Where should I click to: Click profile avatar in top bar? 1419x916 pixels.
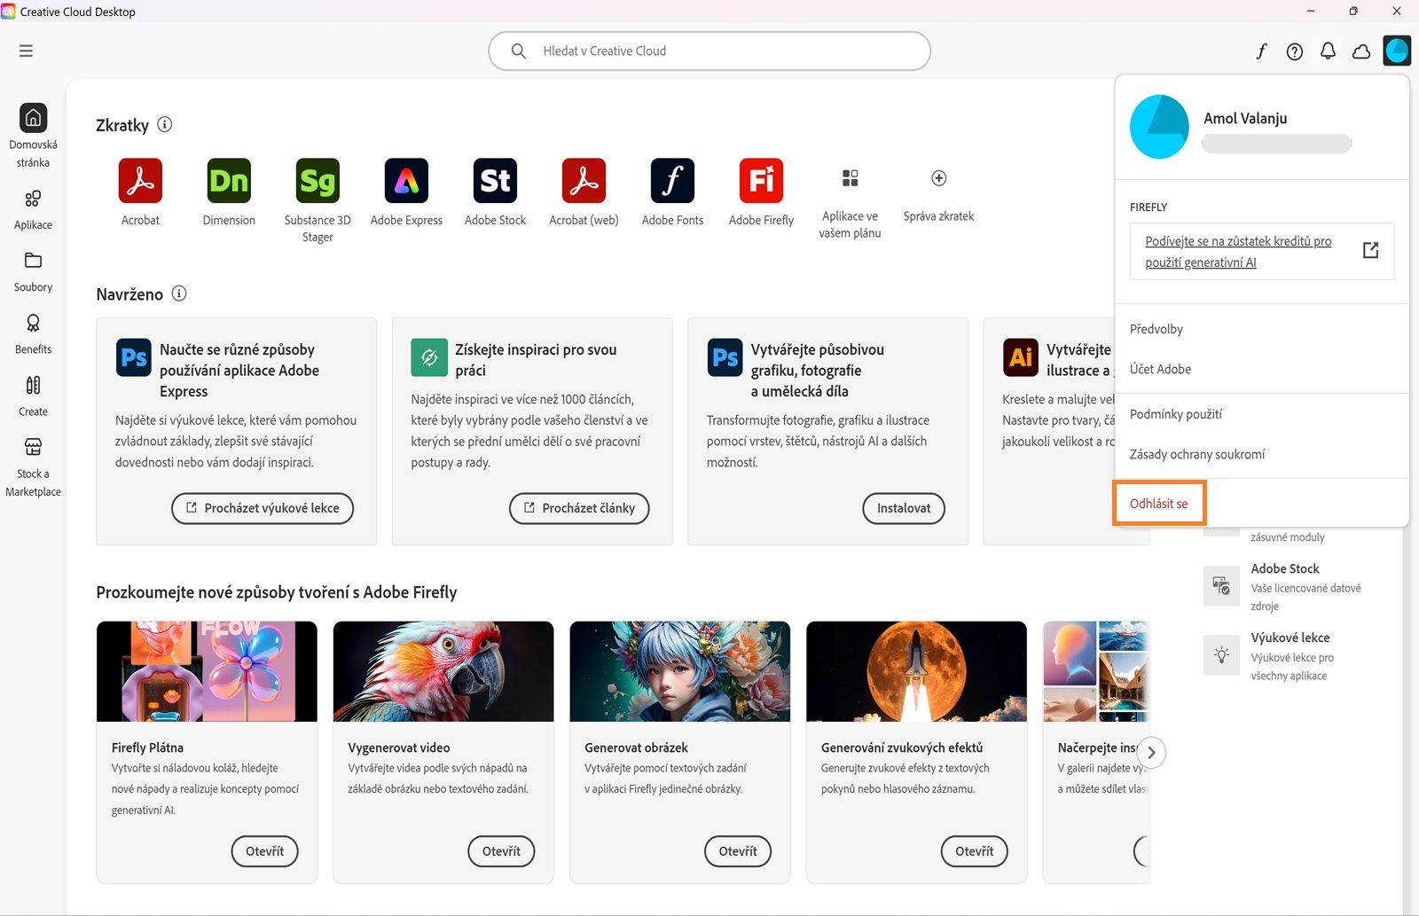coord(1397,51)
